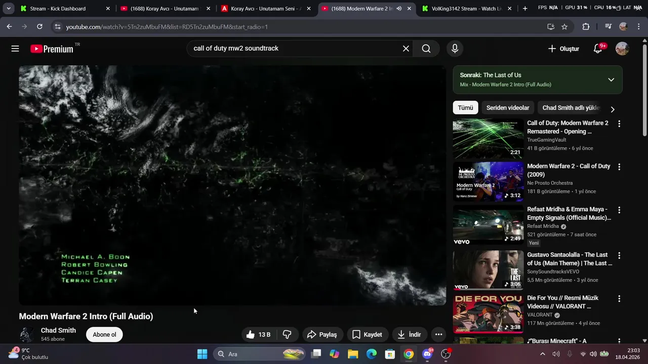Open options for MW2 Remastered Opening video
The image size is (648, 364).
tap(619, 123)
